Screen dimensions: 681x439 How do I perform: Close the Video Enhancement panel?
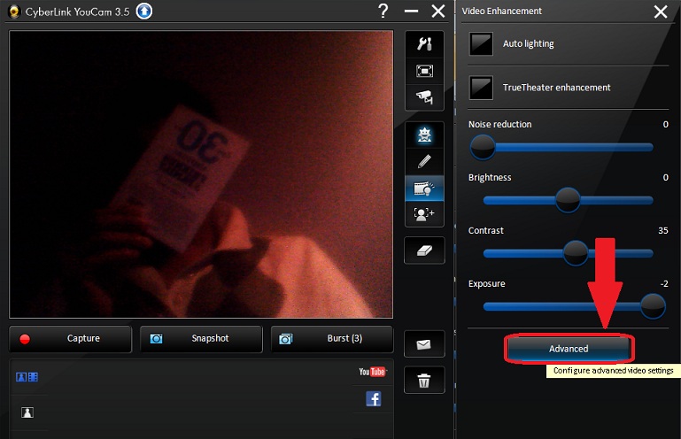[661, 12]
